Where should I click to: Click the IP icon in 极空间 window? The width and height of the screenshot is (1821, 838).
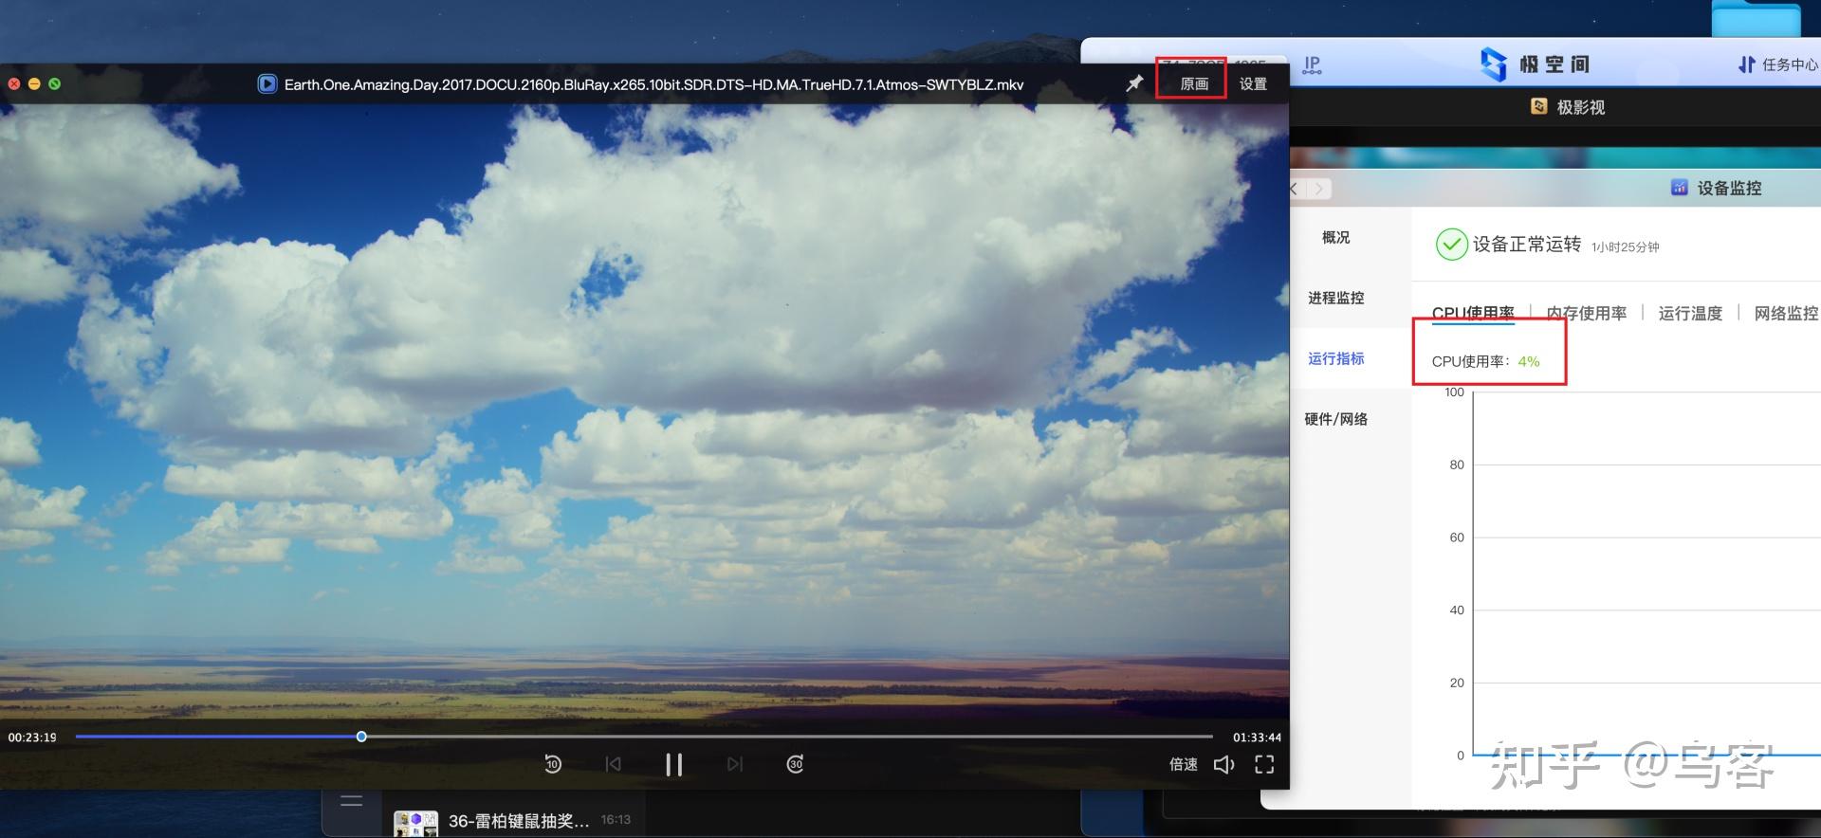[x=1312, y=65]
